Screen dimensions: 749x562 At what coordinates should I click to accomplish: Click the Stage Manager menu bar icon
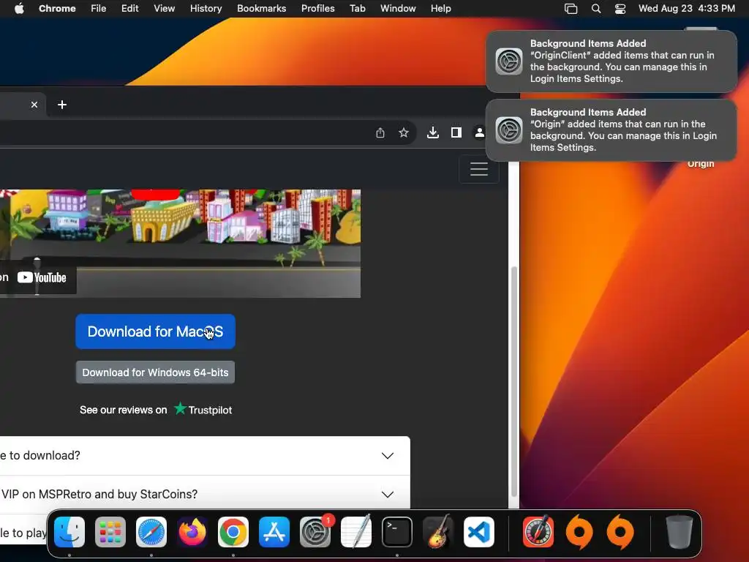click(x=571, y=9)
